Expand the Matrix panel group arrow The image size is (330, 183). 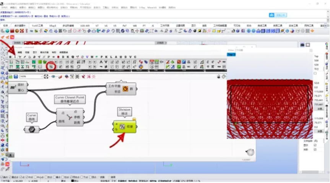pos(47,70)
